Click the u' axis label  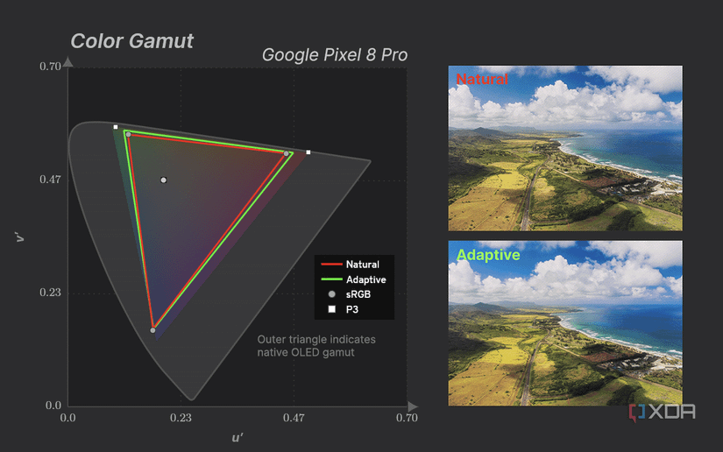pos(237,438)
